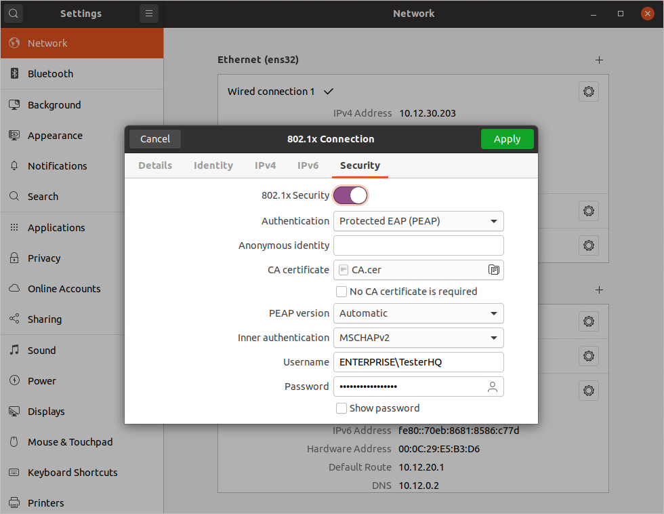This screenshot has width=664, height=514.
Task: Click the Username input field
Action: click(418, 362)
